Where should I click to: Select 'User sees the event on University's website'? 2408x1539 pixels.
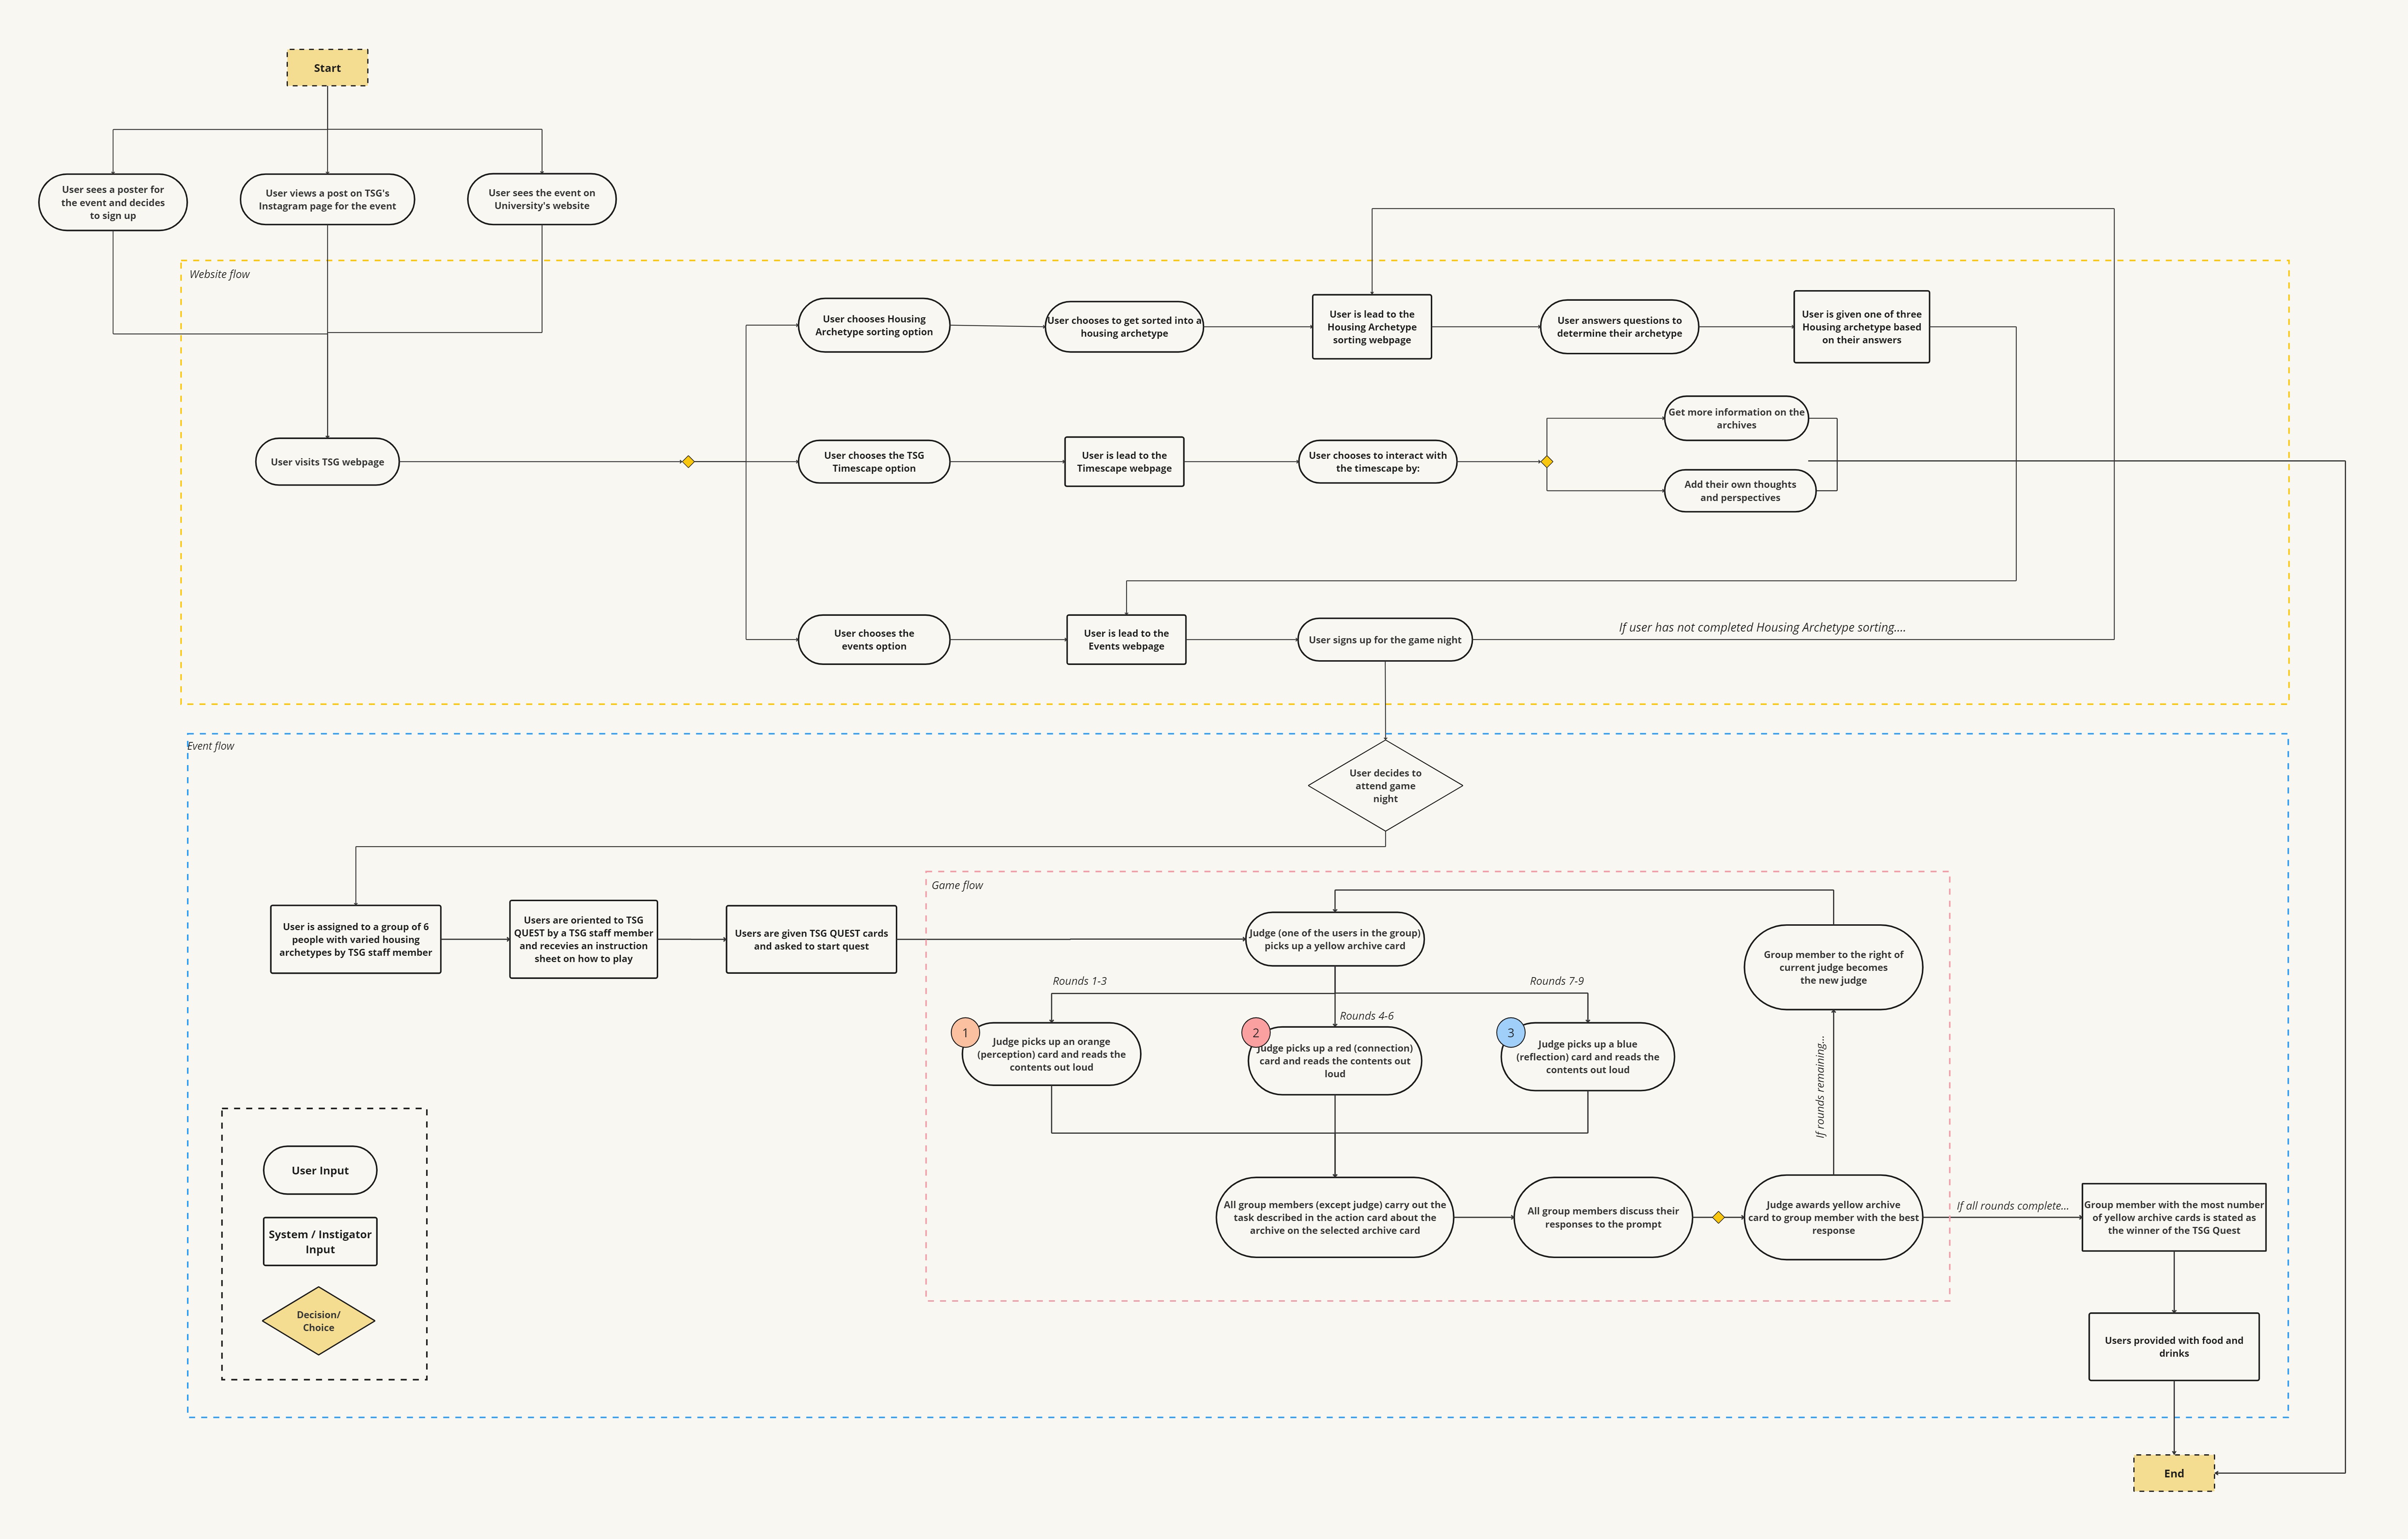pos(542,199)
